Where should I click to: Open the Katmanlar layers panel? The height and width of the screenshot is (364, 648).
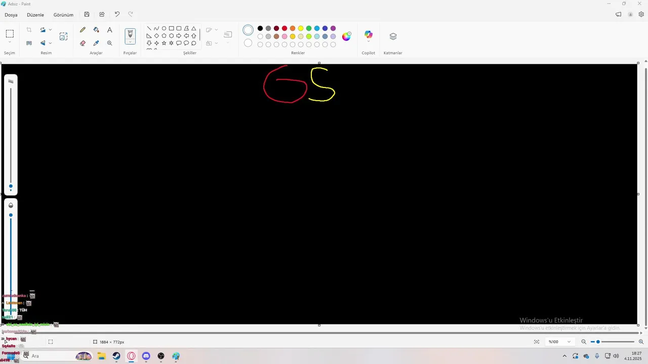click(x=393, y=36)
